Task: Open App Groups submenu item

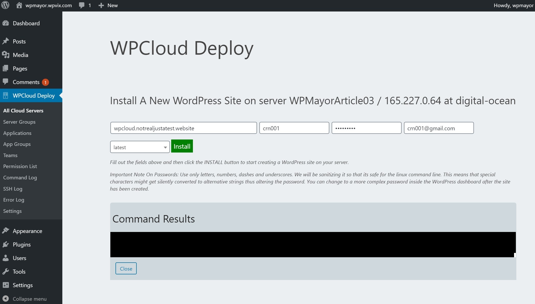Action: [x=17, y=144]
